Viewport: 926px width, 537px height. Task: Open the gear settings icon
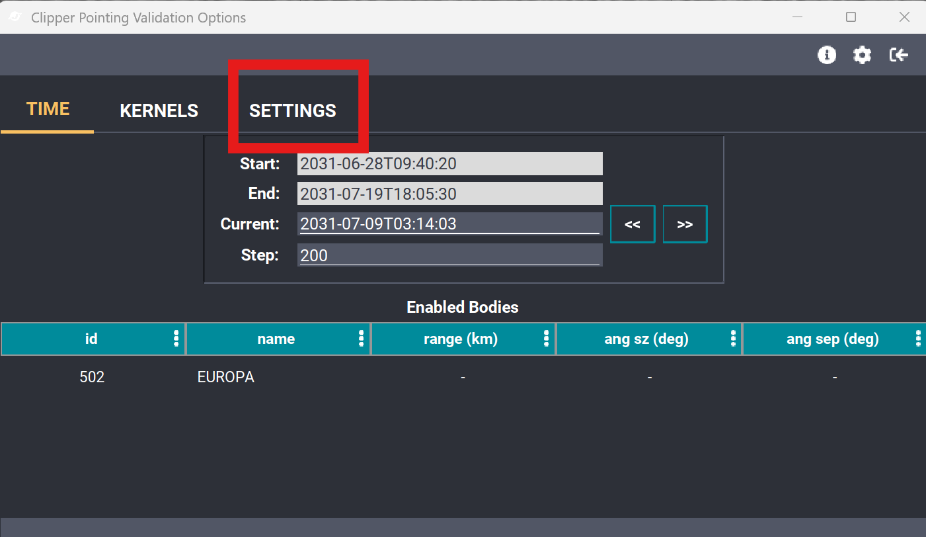pyautogui.click(x=862, y=55)
